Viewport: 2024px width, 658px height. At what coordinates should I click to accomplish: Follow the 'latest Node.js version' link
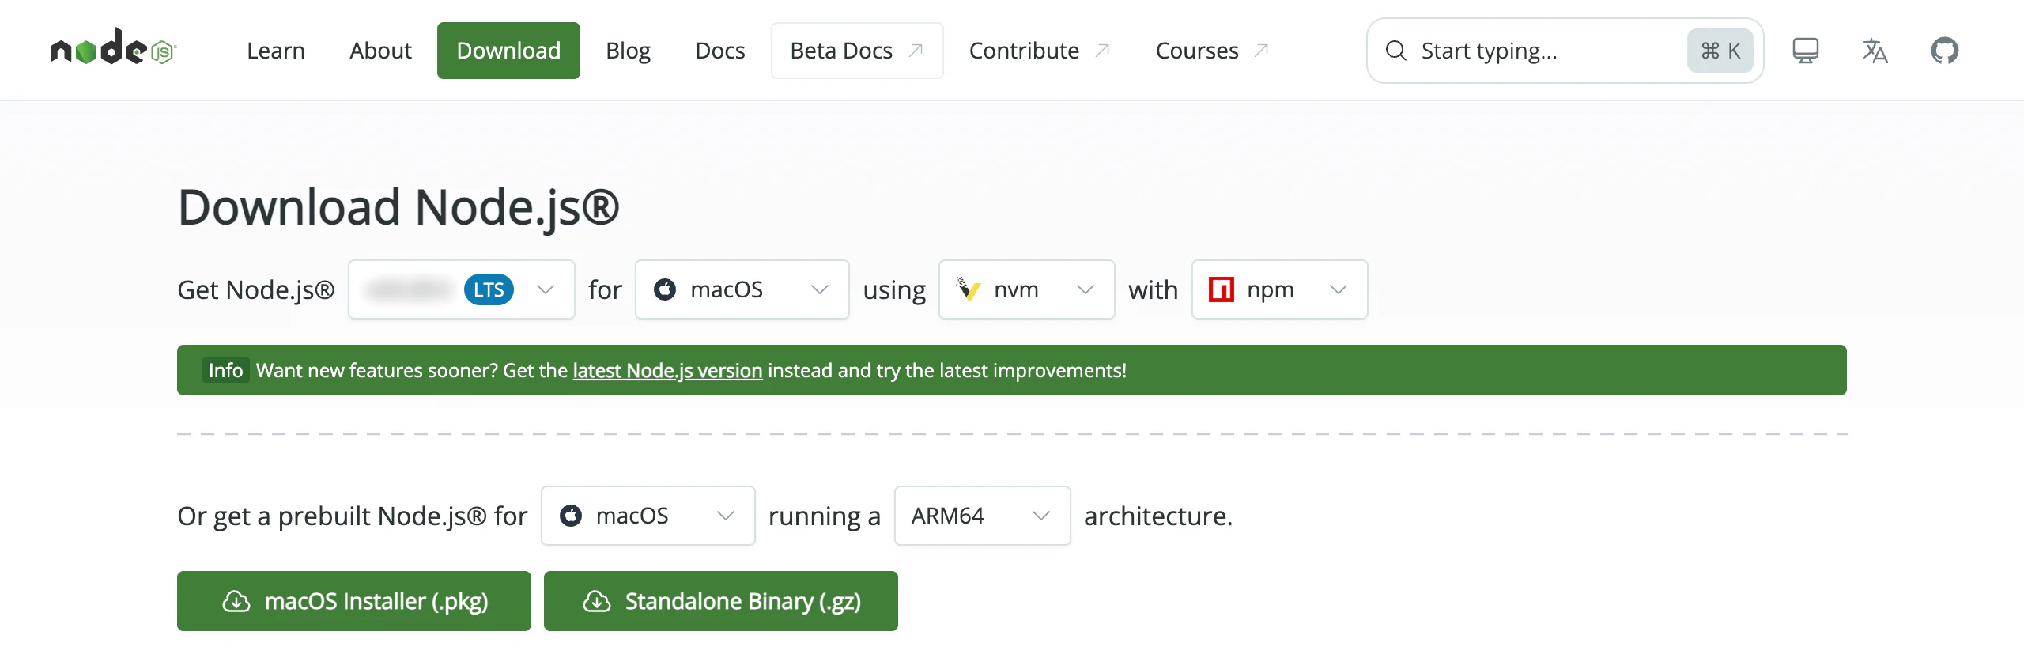(x=667, y=370)
